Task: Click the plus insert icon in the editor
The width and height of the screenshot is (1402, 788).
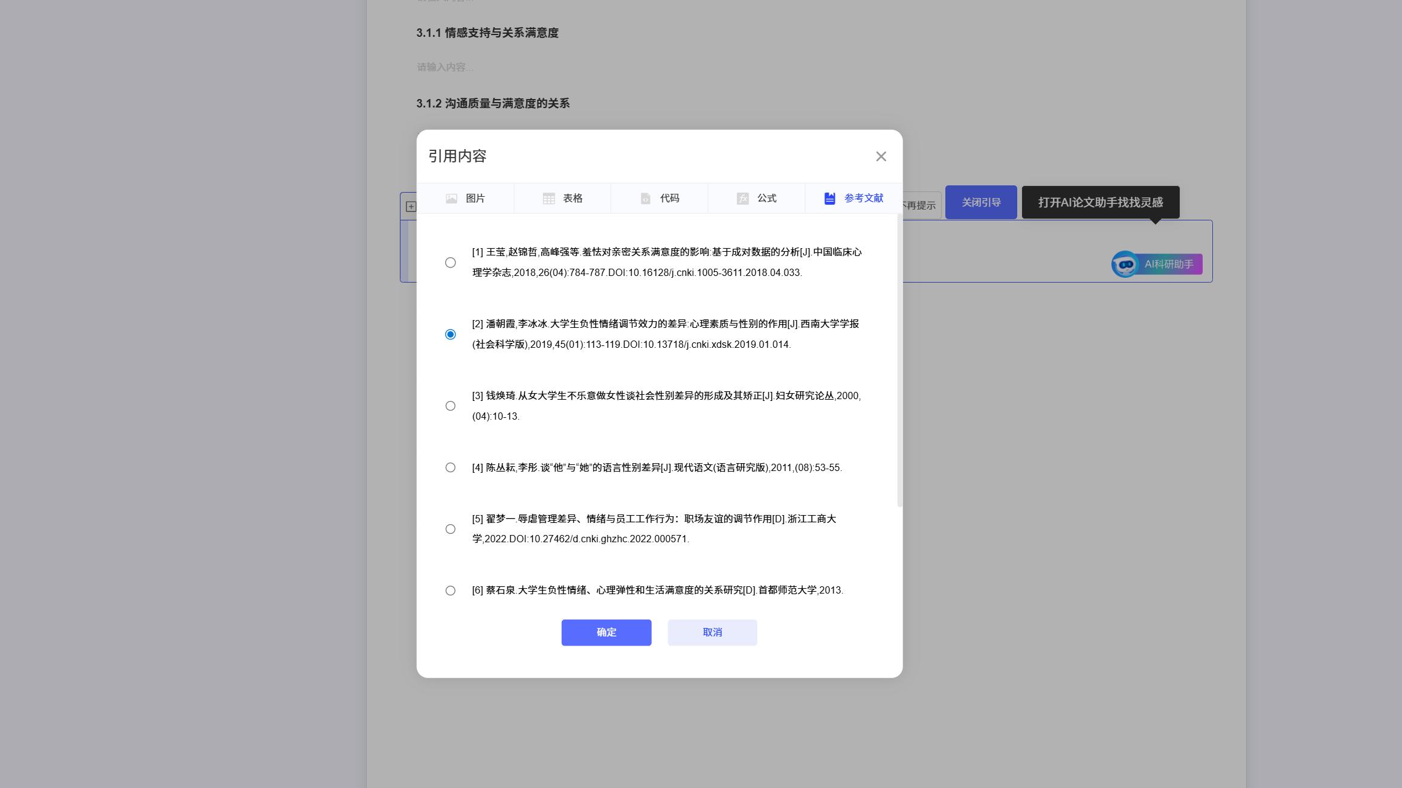Action: pos(413,206)
